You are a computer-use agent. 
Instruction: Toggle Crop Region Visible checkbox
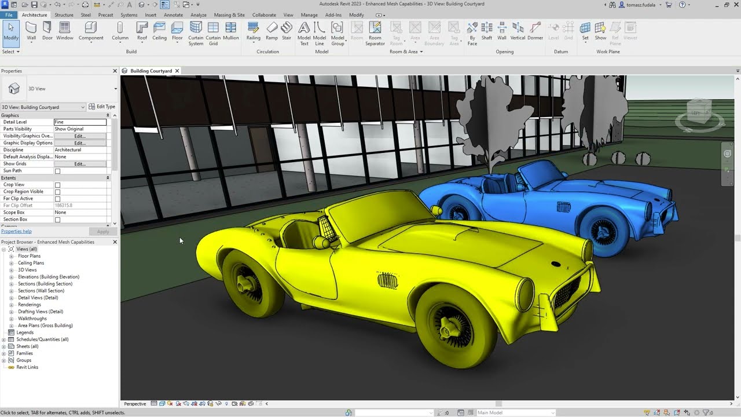point(57,192)
